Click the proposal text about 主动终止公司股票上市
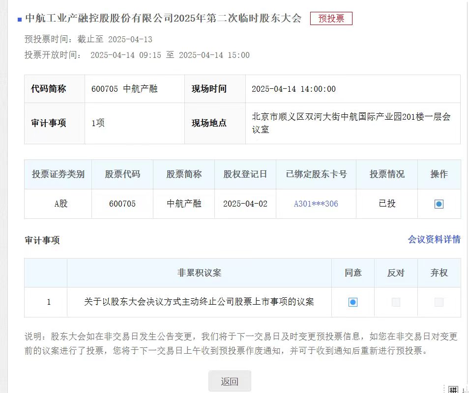This screenshot has height=393, width=469. [x=199, y=302]
